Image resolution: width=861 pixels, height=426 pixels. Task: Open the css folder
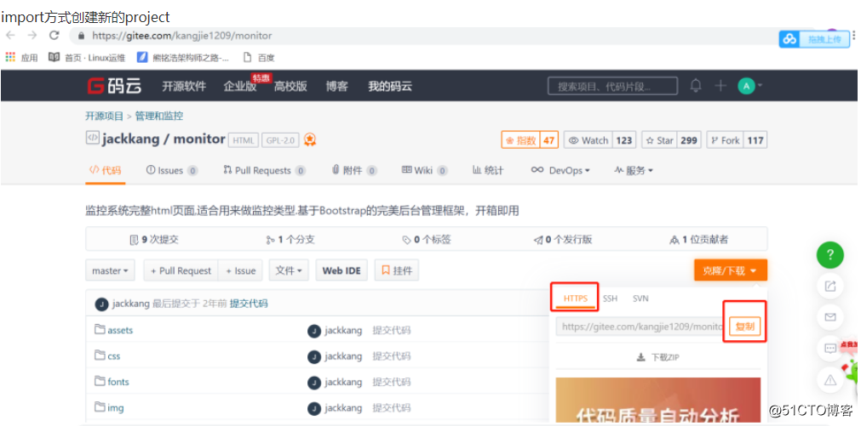click(x=107, y=355)
